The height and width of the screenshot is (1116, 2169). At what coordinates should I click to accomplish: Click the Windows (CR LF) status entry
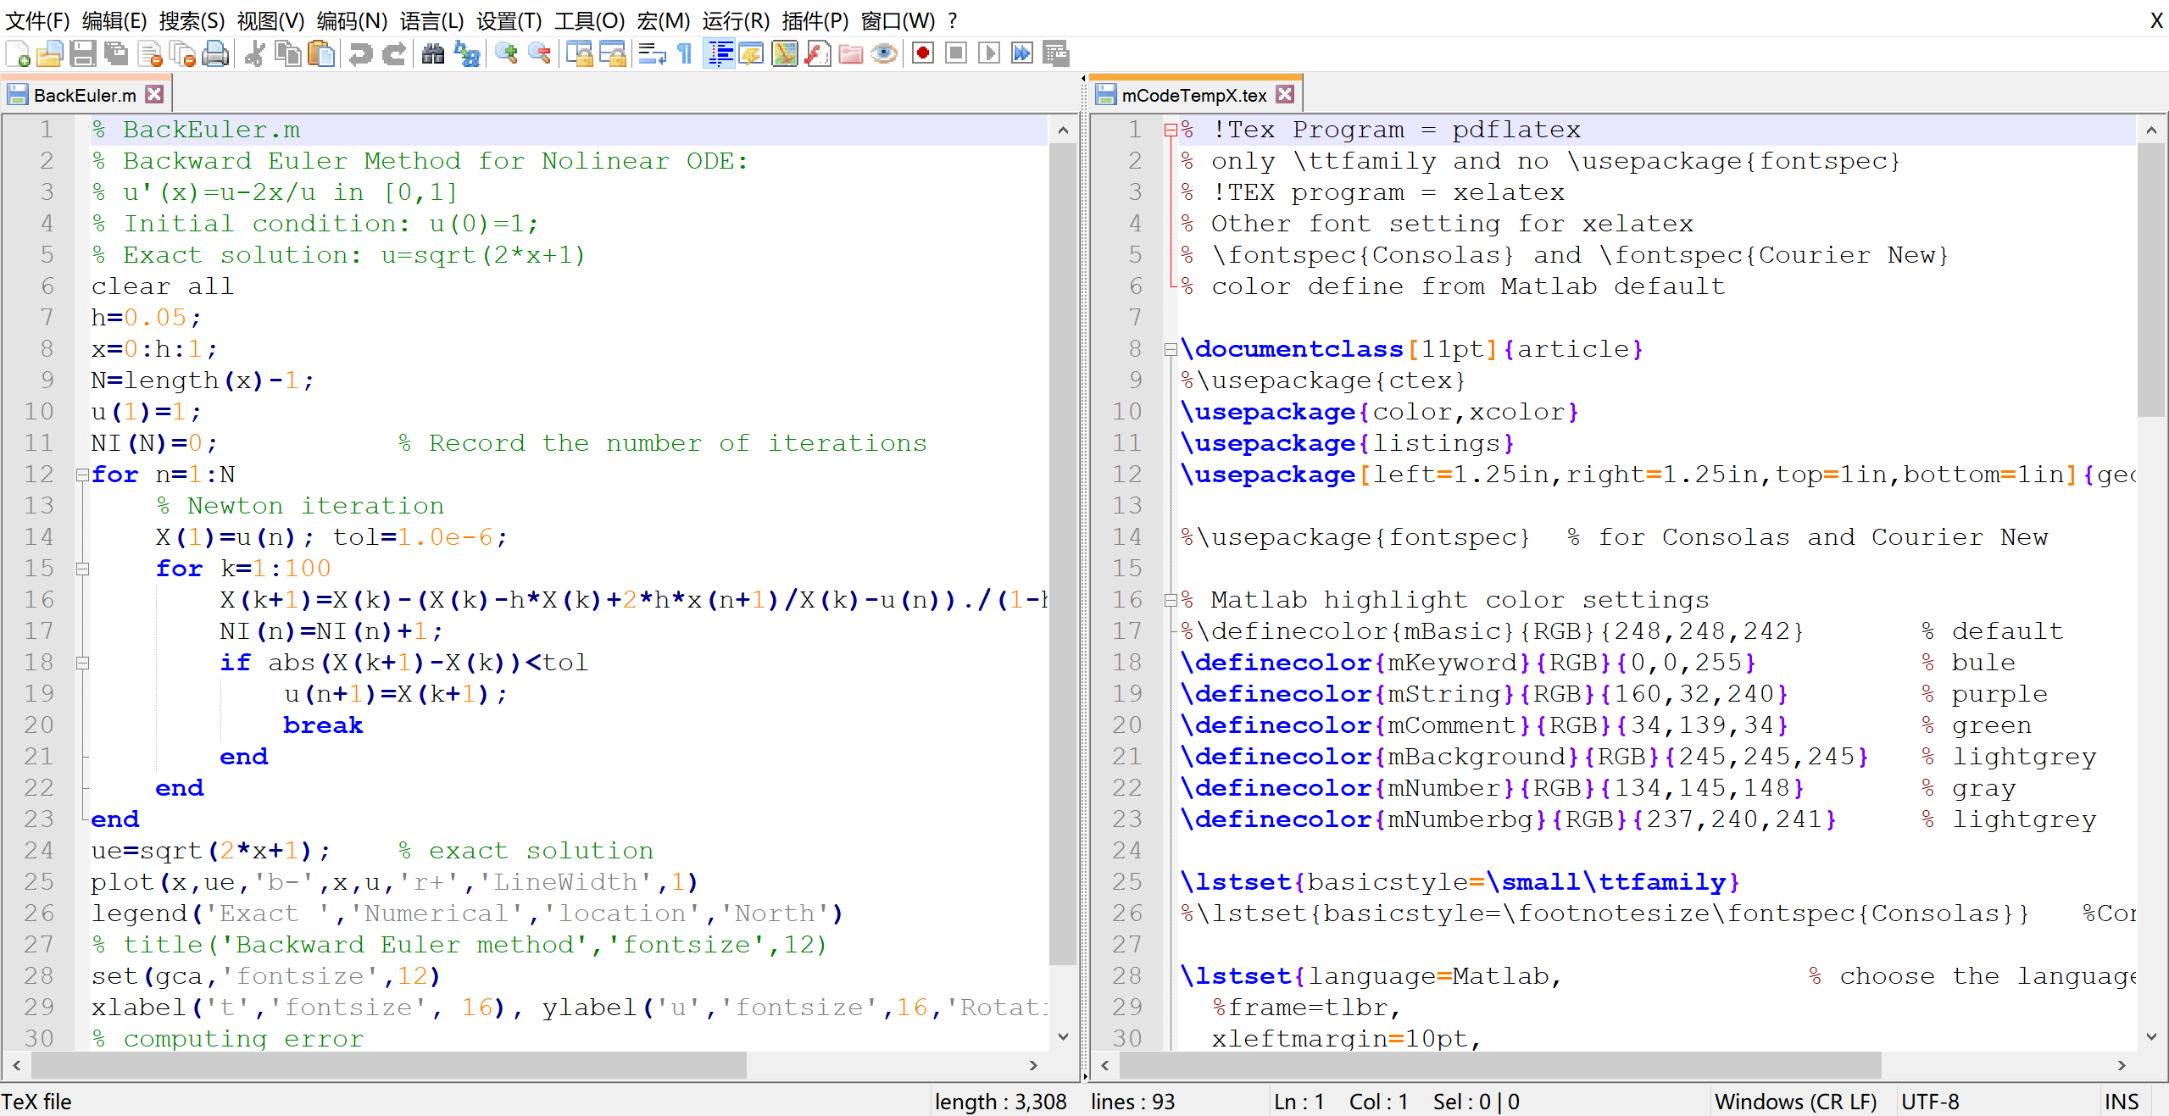[x=1795, y=1102]
